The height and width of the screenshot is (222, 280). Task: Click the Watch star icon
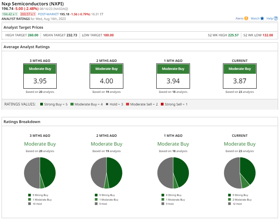(x=262, y=18)
